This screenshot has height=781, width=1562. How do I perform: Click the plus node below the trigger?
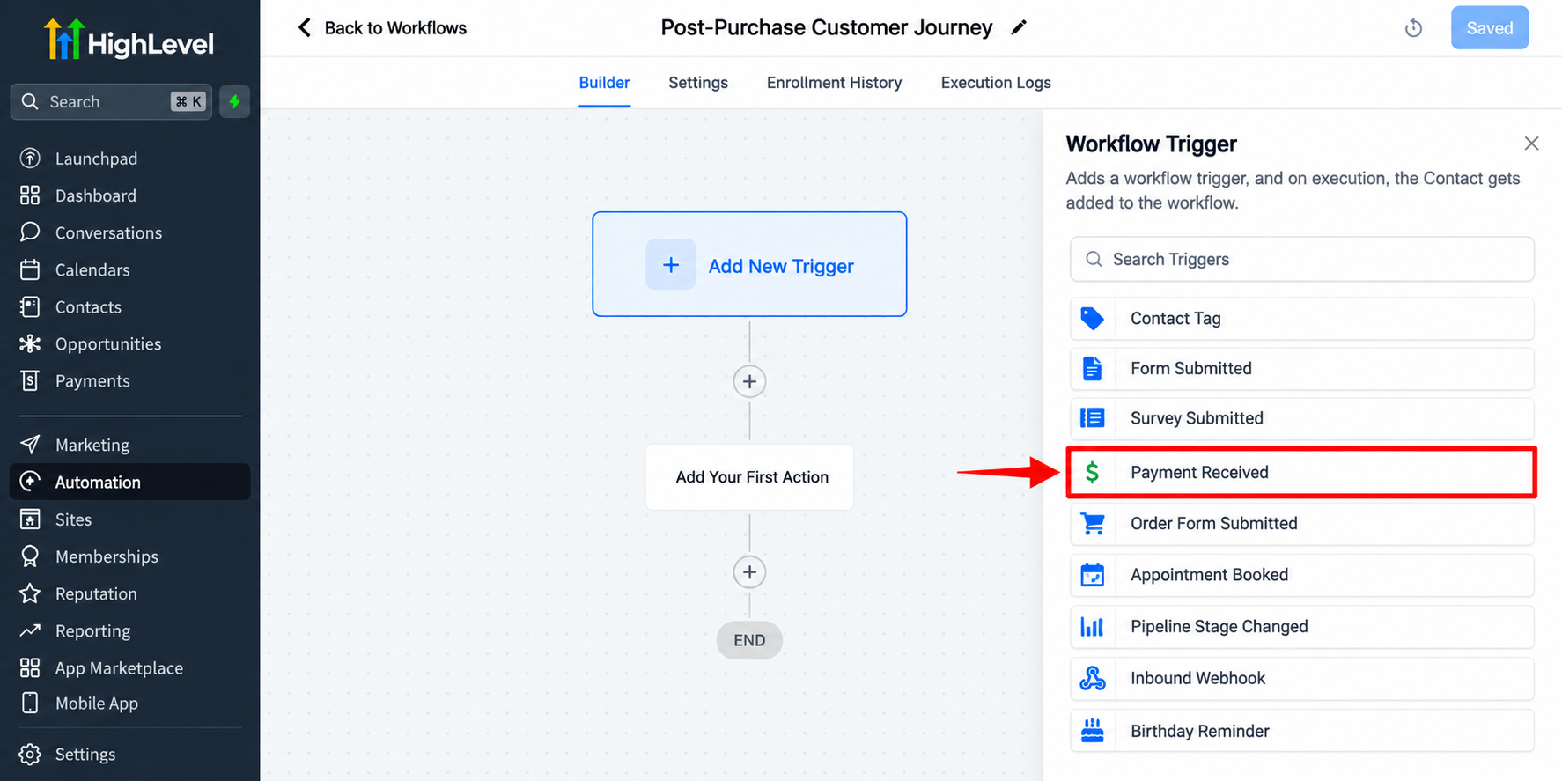(749, 381)
